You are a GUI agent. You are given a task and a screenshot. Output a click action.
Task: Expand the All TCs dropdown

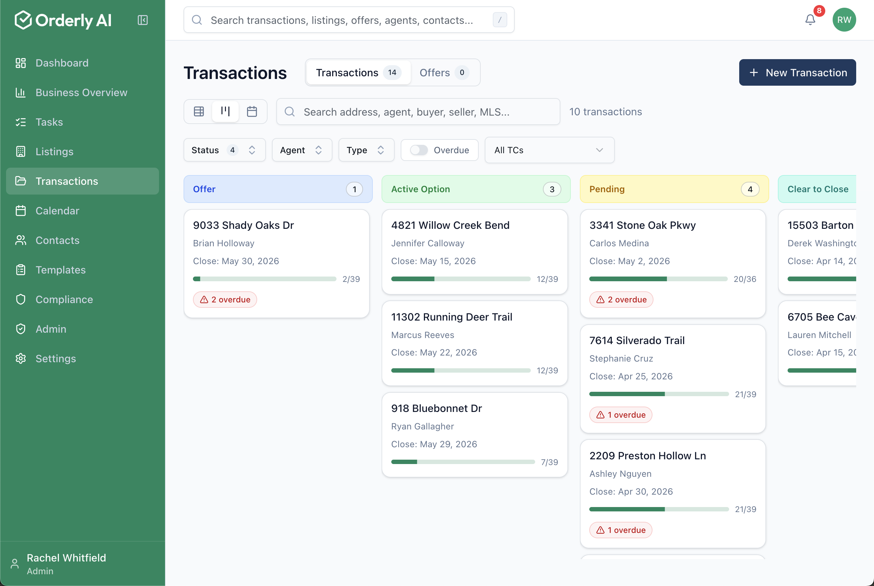tap(549, 150)
